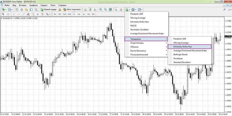Switch timeframe to H4
232x116 pixels.
[x=79, y=14]
